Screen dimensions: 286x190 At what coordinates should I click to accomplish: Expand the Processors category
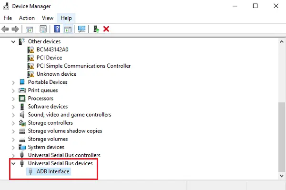point(13,99)
